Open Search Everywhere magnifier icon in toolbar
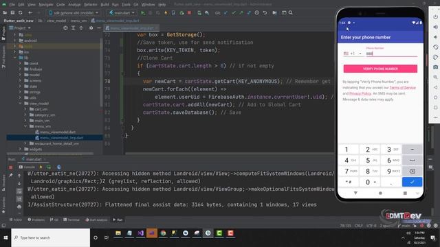440x247 pixels. 291,13
